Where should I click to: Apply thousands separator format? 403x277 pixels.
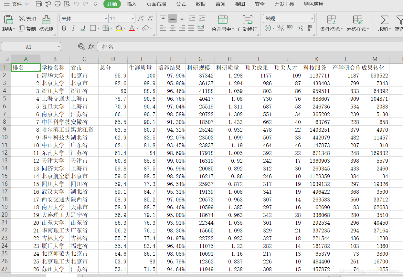pyautogui.click(x=290, y=28)
